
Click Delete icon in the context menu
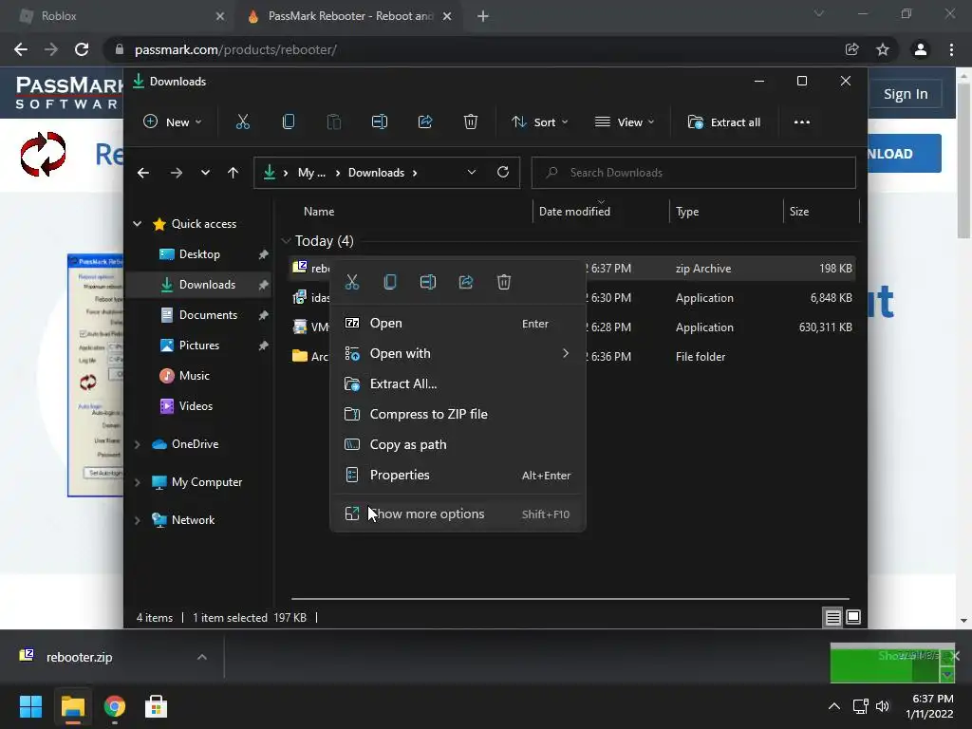[503, 282]
